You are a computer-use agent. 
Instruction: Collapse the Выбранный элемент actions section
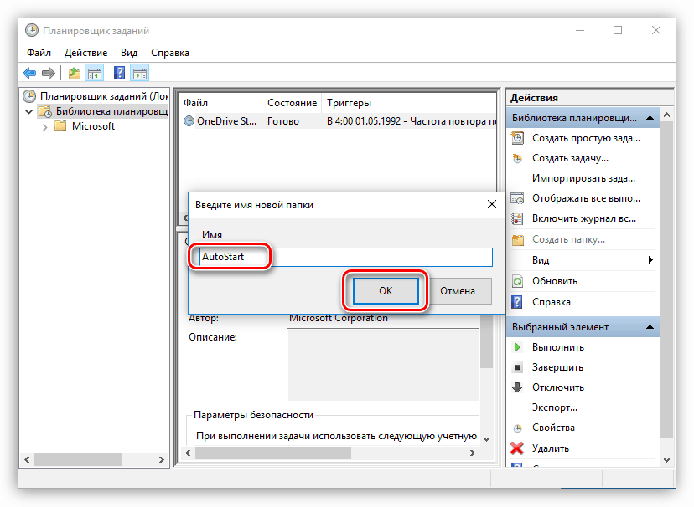click(x=650, y=327)
